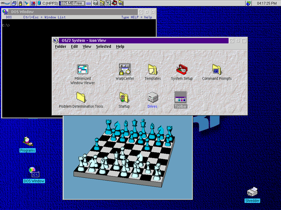Click the 'Ctrl+Esc = Window List' text
Image resolution: width=281 pixels, height=210 pixels.
coord(44,17)
